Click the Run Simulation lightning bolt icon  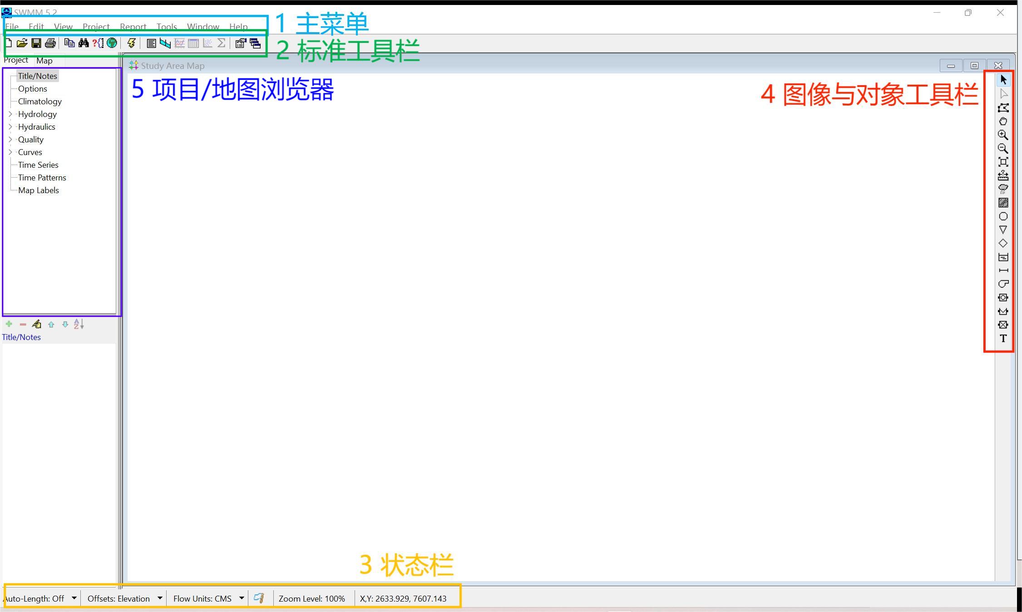click(x=131, y=43)
